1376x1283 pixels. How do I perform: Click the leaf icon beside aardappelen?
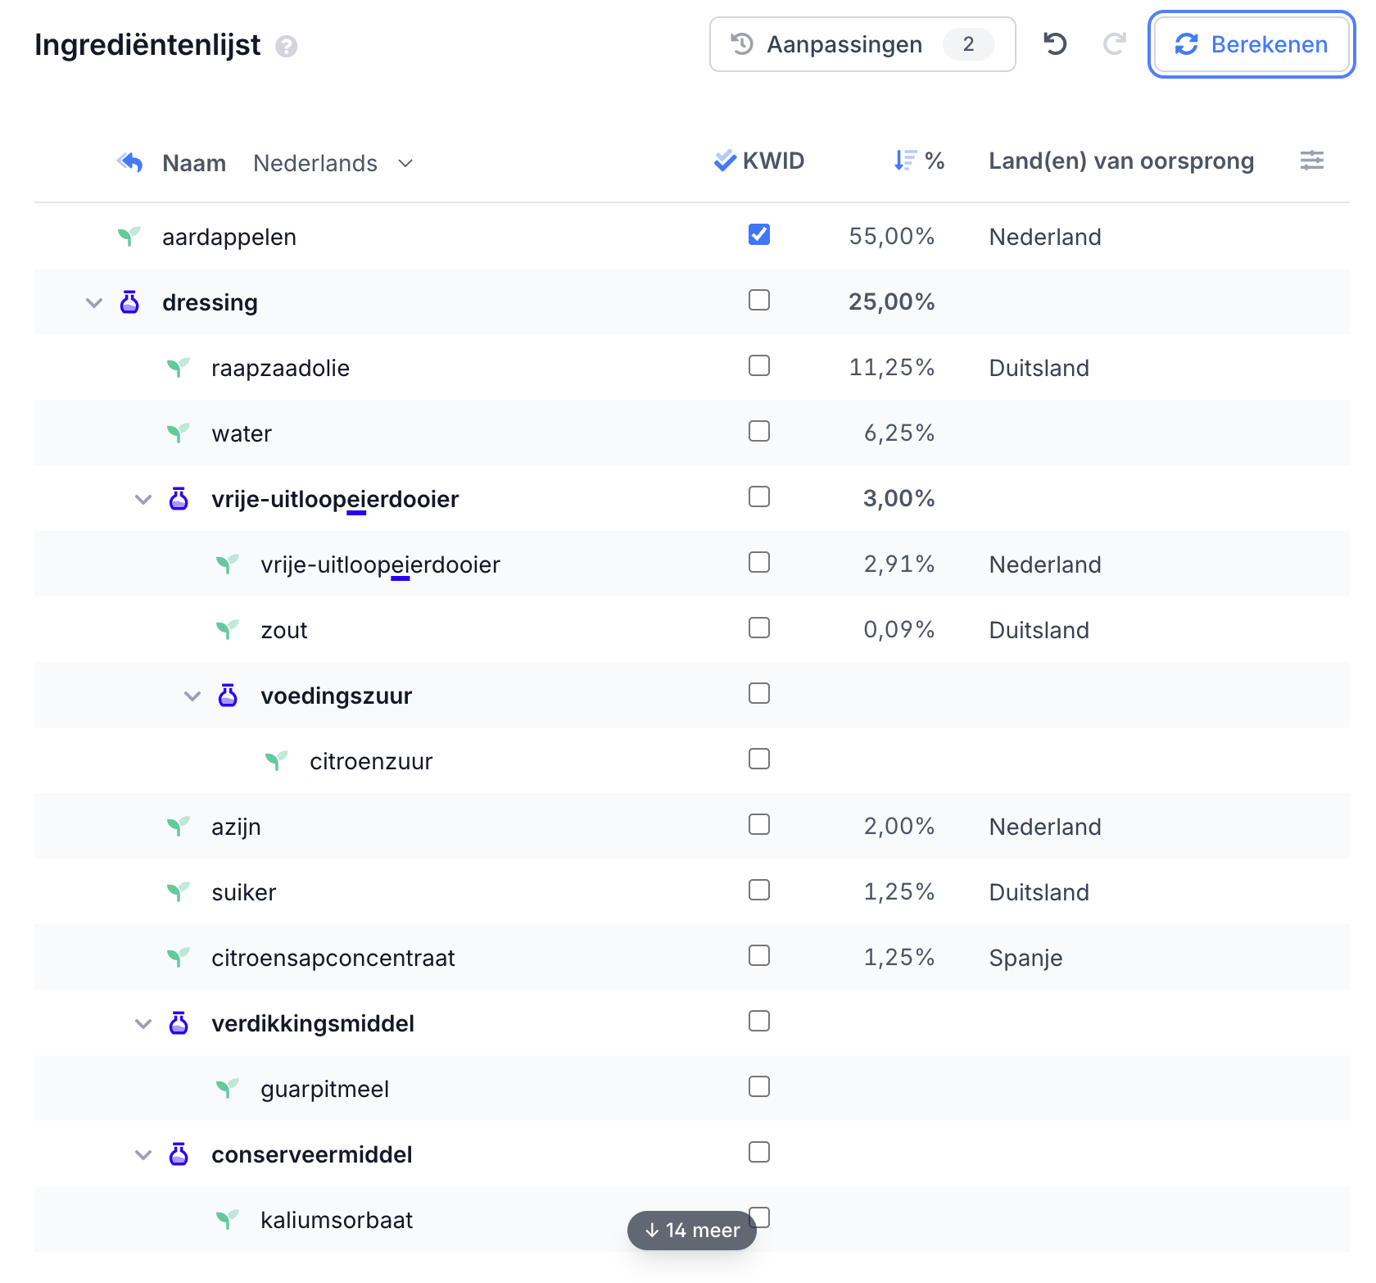[x=129, y=237]
